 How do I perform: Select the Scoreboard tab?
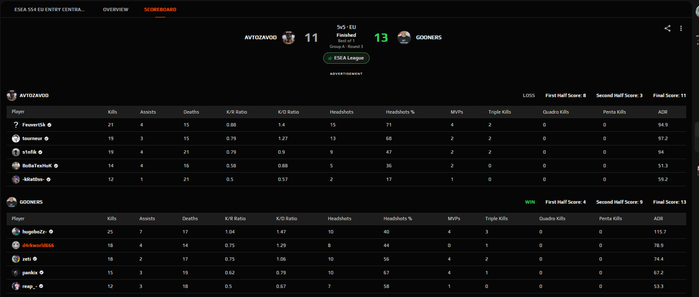[x=160, y=10]
